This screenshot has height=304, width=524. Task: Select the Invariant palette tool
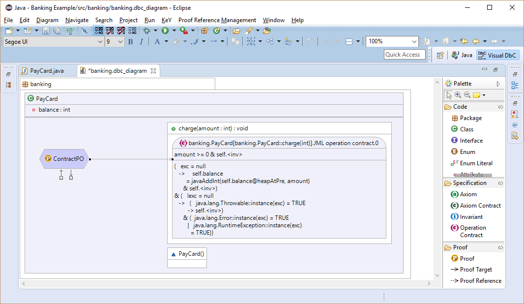[467, 217]
